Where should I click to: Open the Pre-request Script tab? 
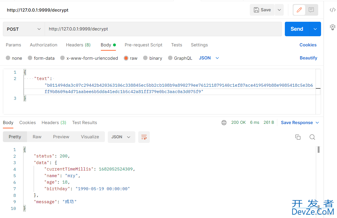coord(143,45)
